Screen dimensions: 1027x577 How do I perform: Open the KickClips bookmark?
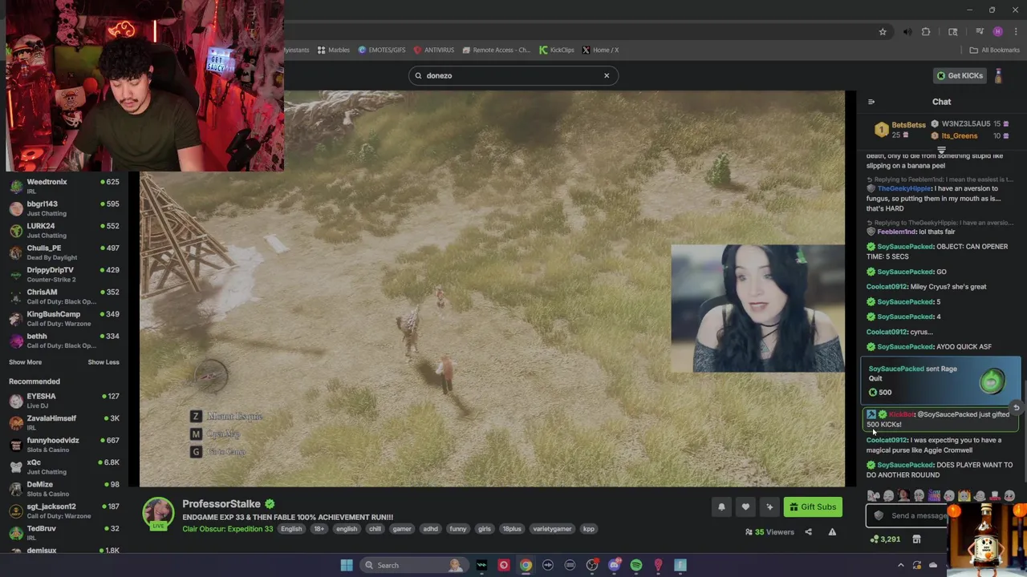pos(557,50)
